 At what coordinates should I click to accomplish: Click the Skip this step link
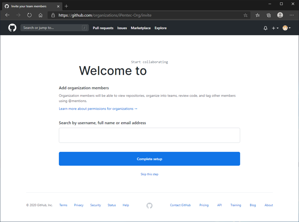[x=149, y=174]
